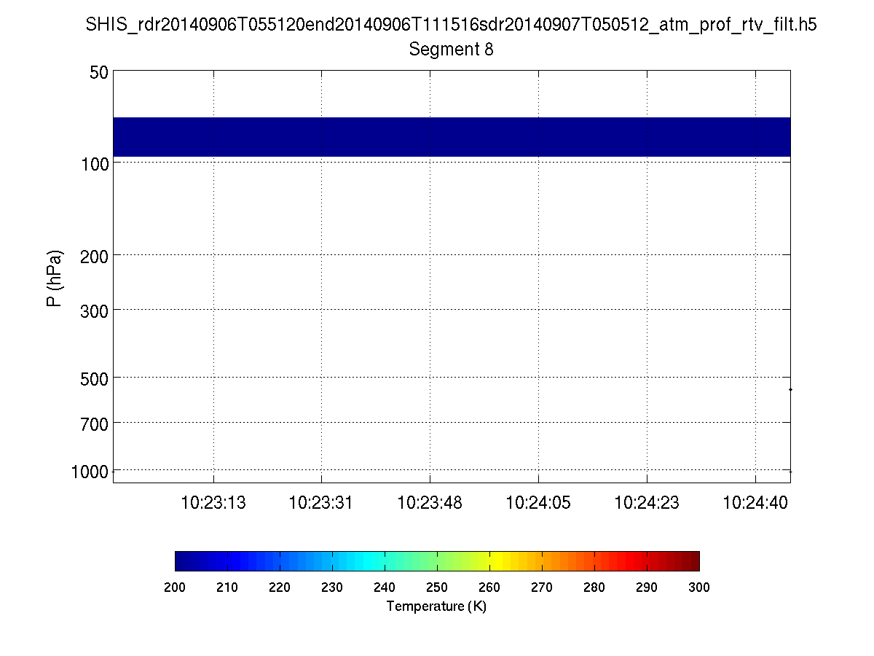Click the dark red end of colorbar

pyautogui.click(x=692, y=561)
